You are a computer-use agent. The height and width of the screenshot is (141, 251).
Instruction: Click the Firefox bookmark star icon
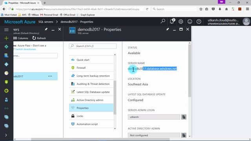click(201, 9)
